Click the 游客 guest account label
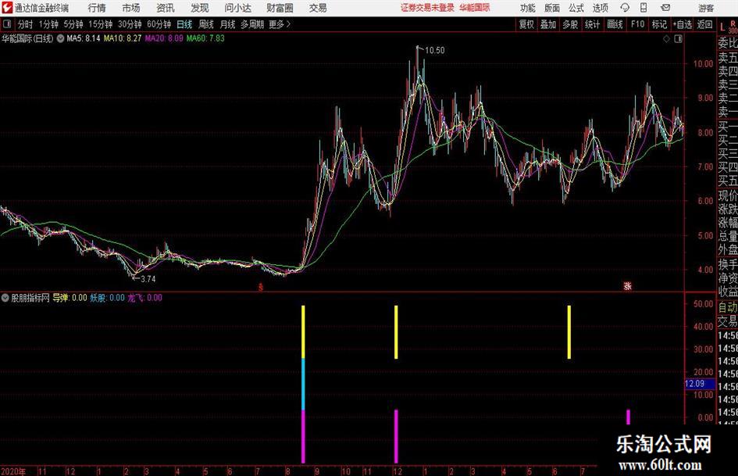Viewport: 738px width, 476px height. tap(705, 8)
